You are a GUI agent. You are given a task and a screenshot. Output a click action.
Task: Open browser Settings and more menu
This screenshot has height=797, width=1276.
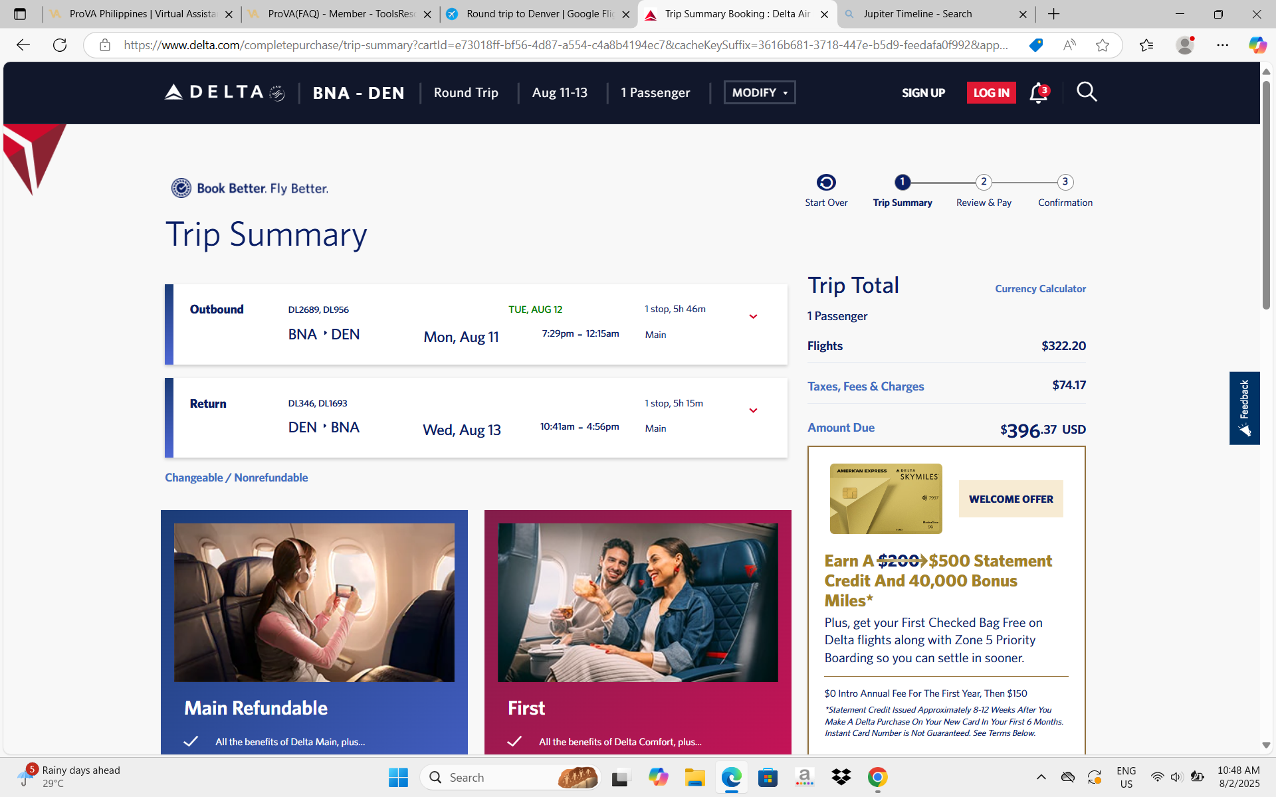1223,45
